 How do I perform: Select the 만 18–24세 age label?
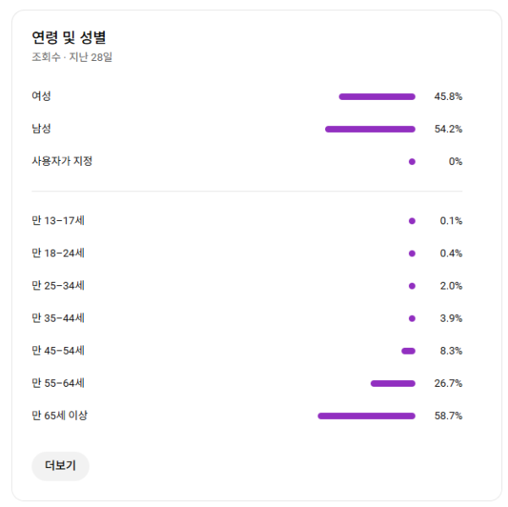(x=58, y=253)
